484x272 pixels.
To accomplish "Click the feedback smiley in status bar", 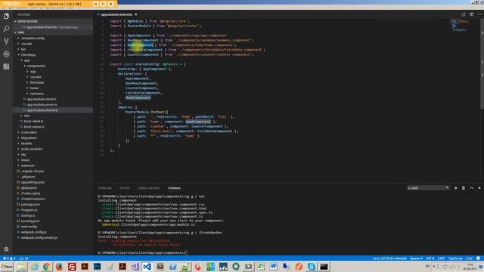I will pos(478,258).
